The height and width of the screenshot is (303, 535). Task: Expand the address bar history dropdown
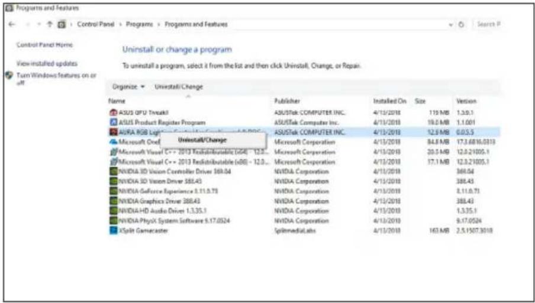[x=451, y=25]
